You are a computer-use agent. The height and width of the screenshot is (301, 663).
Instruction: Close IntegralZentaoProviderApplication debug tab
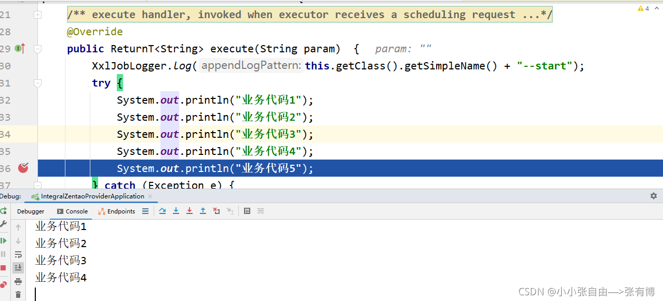tap(150, 196)
